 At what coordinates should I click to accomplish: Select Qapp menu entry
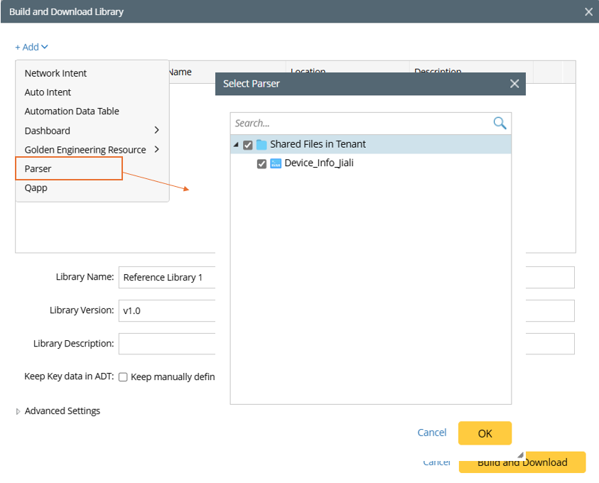click(x=36, y=188)
